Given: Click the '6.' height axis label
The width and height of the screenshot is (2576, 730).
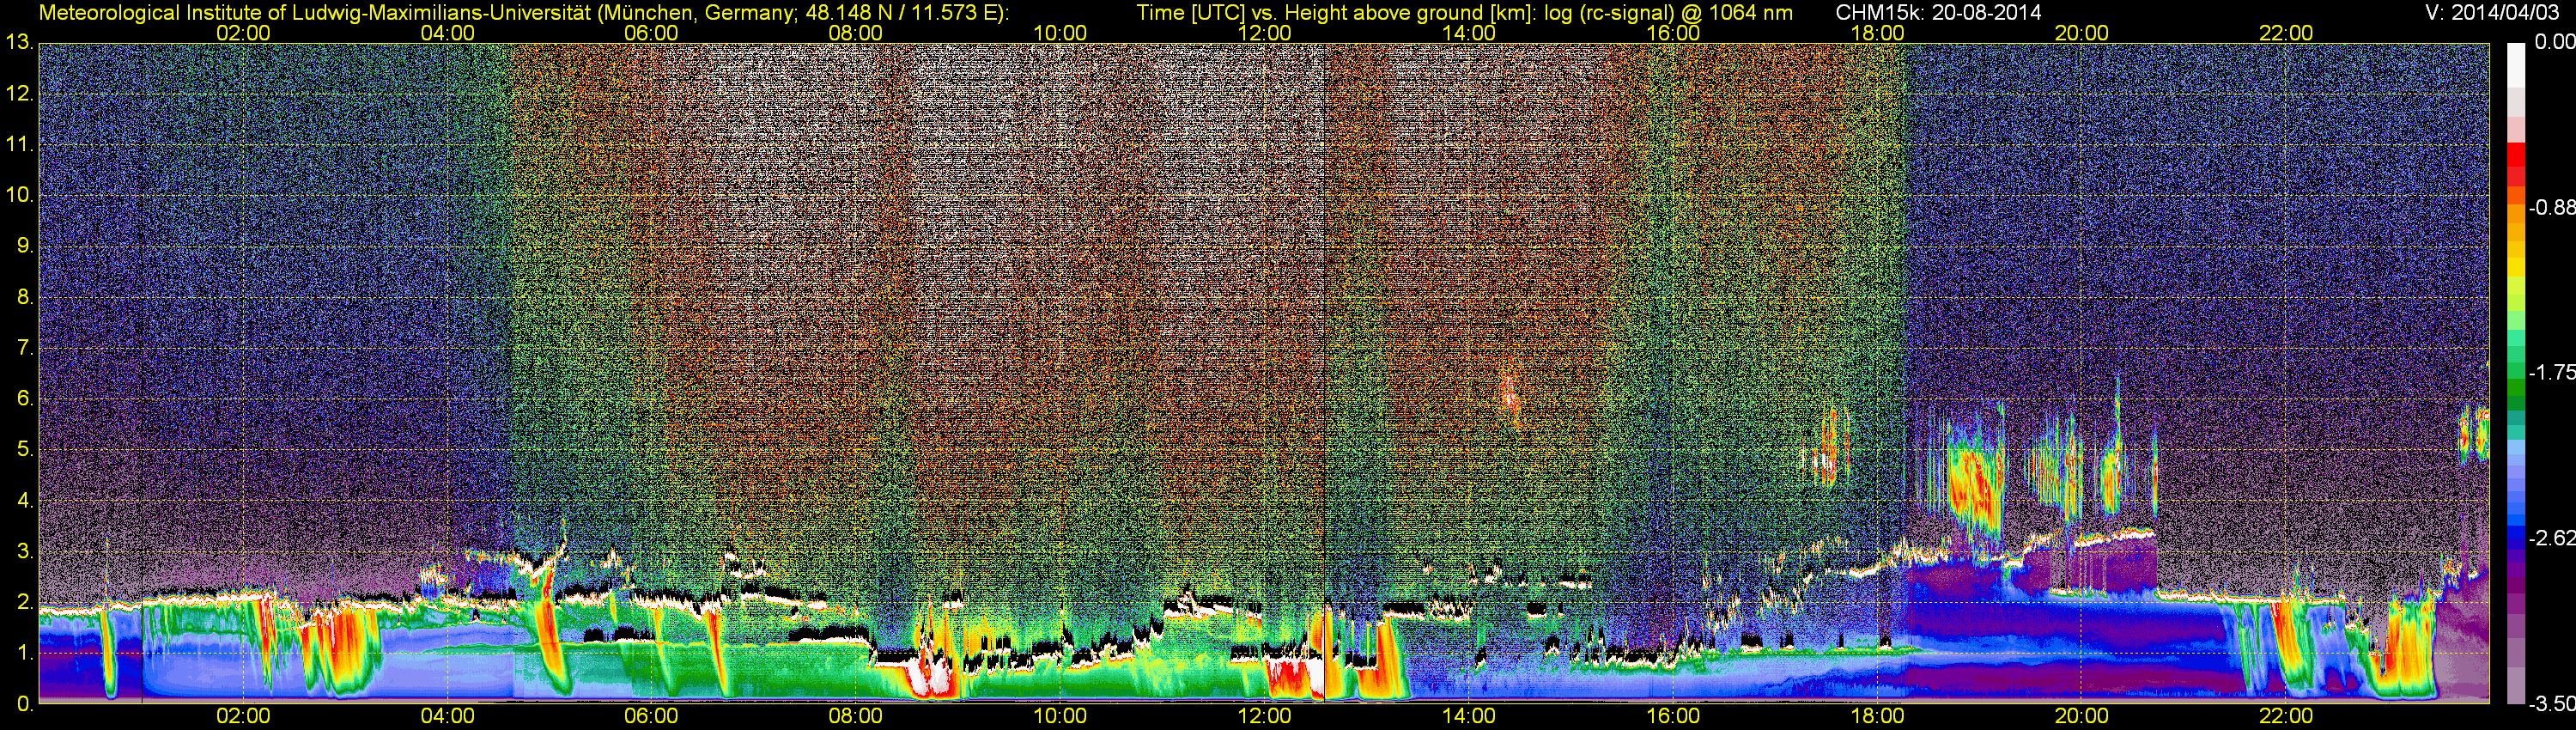Looking at the screenshot, I should (x=24, y=399).
